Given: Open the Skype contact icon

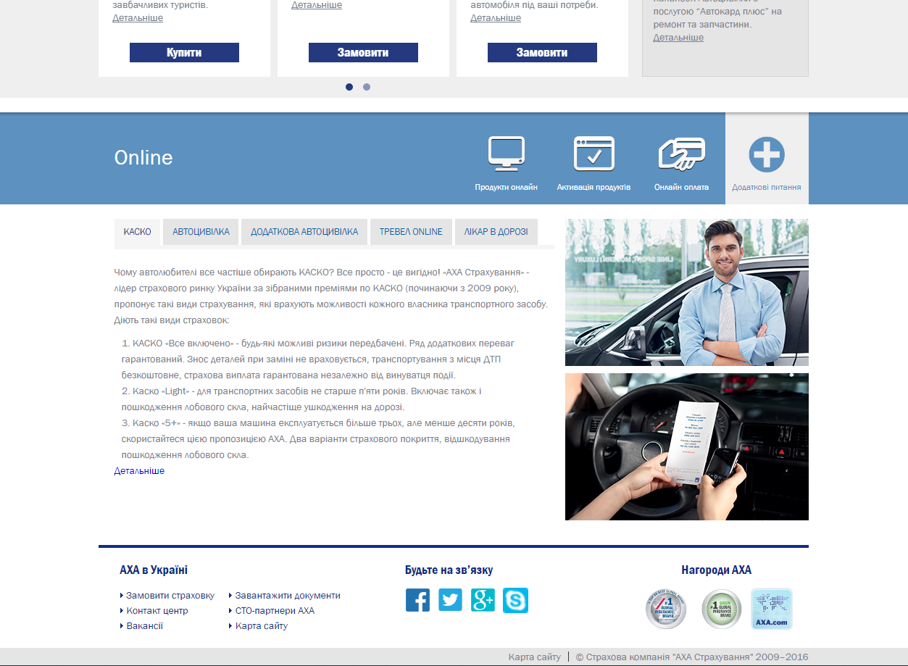Looking at the screenshot, I should pyautogui.click(x=515, y=600).
